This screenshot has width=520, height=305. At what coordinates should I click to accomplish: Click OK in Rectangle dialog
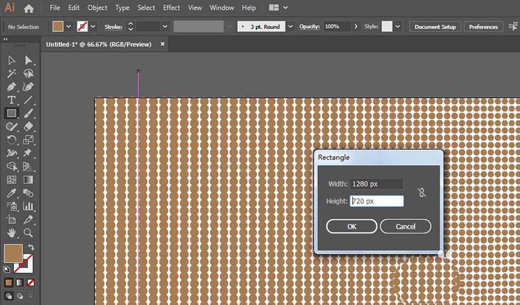tap(352, 226)
